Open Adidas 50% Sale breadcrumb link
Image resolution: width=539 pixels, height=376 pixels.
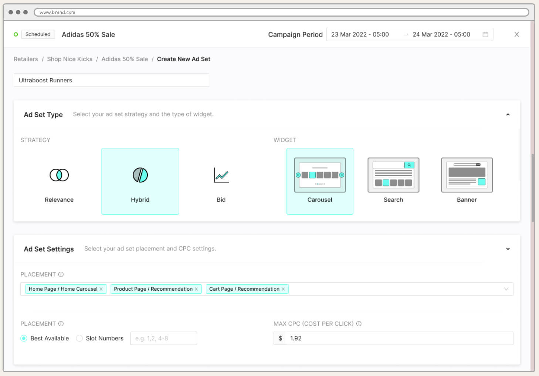pyautogui.click(x=125, y=59)
